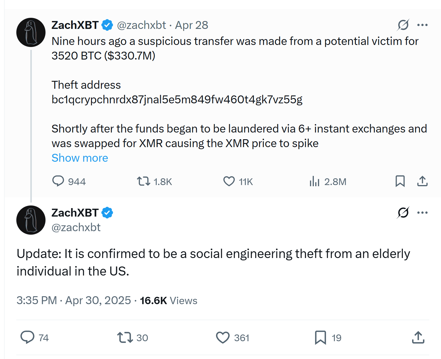Open the reply icon on the Apr 28 tweet

58,181
